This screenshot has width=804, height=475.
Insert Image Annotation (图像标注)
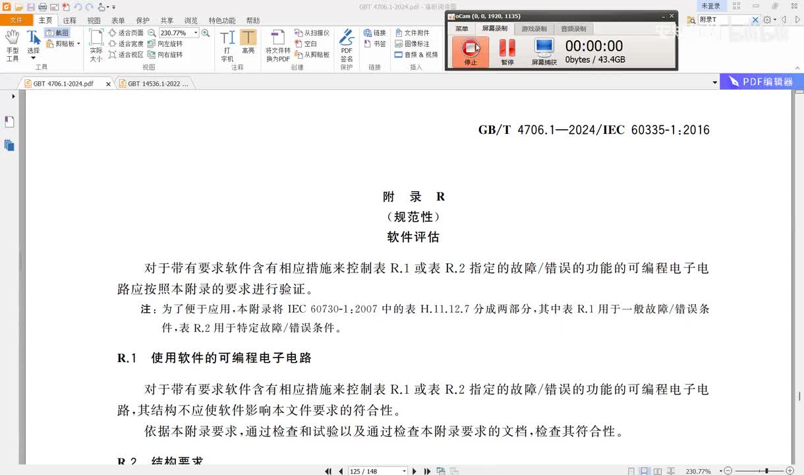412,44
